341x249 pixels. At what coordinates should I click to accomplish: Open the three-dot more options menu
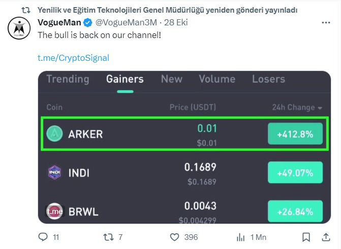point(326,23)
